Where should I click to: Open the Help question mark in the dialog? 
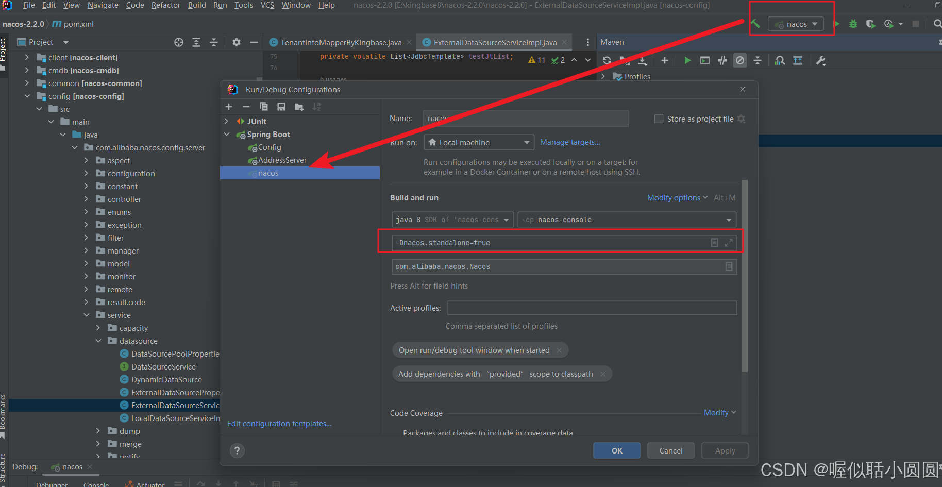tap(237, 451)
